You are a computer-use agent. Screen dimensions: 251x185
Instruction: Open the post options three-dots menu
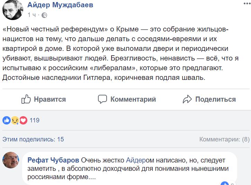(247, 3)
